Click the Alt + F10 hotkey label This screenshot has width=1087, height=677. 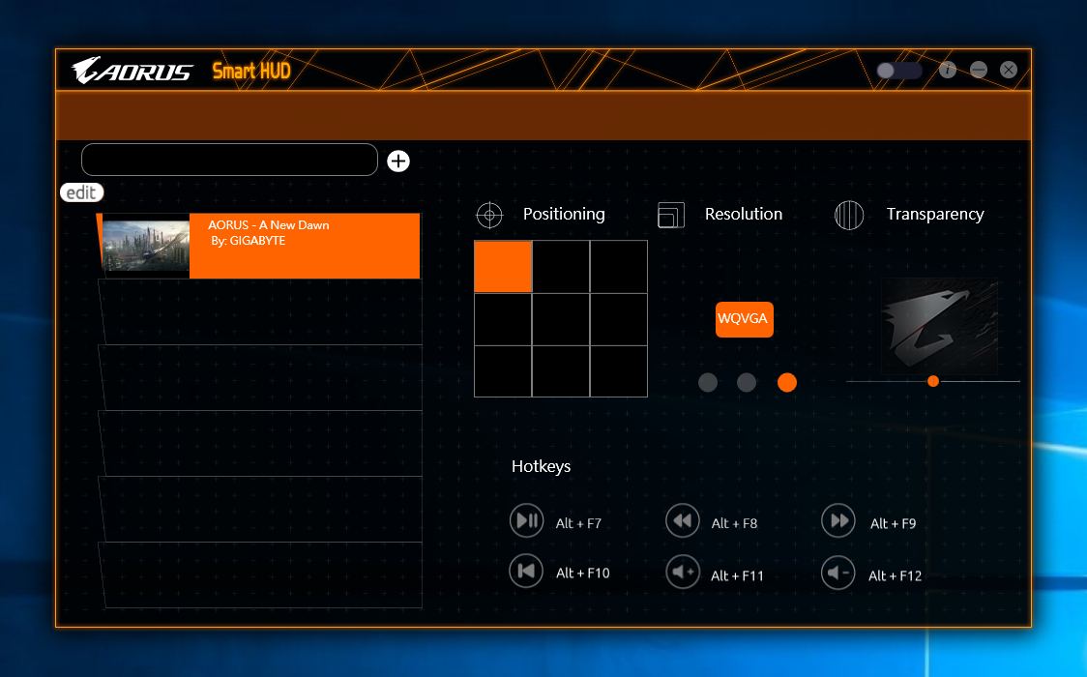582,574
